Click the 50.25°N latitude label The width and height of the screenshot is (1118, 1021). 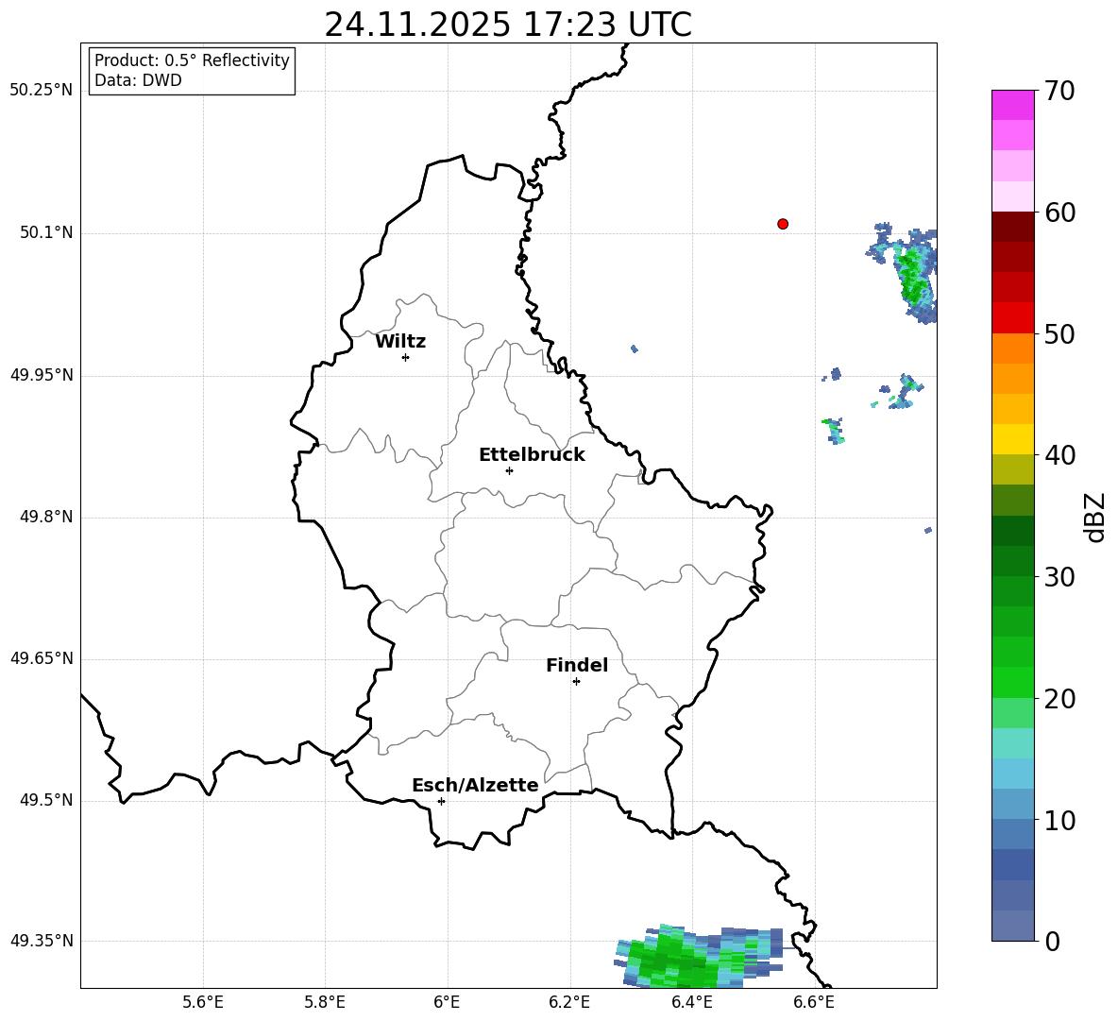[42, 91]
